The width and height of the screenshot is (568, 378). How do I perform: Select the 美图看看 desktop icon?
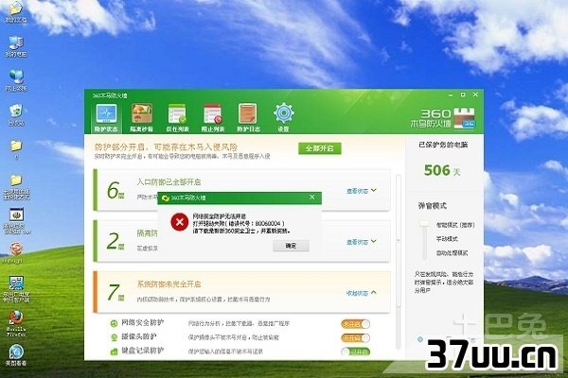pyautogui.click(x=16, y=354)
